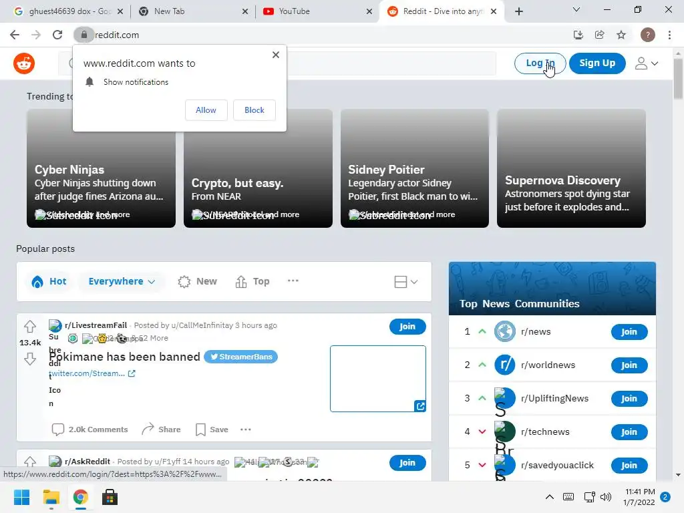Expand the Everywhere location dropdown

(122, 281)
